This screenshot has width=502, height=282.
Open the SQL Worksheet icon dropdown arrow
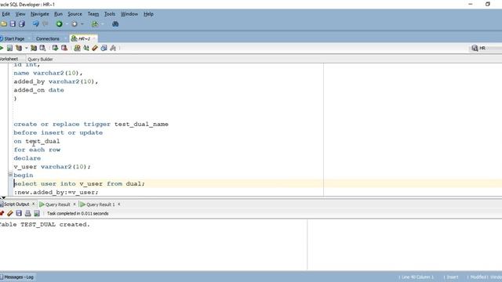point(103,24)
